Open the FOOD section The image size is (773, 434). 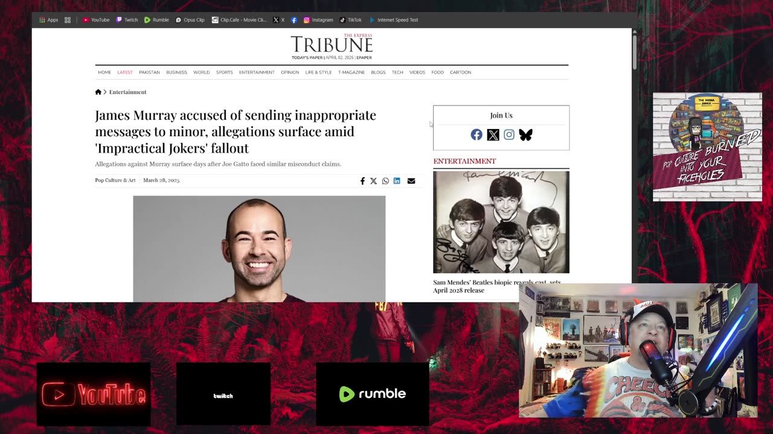pos(438,72)
